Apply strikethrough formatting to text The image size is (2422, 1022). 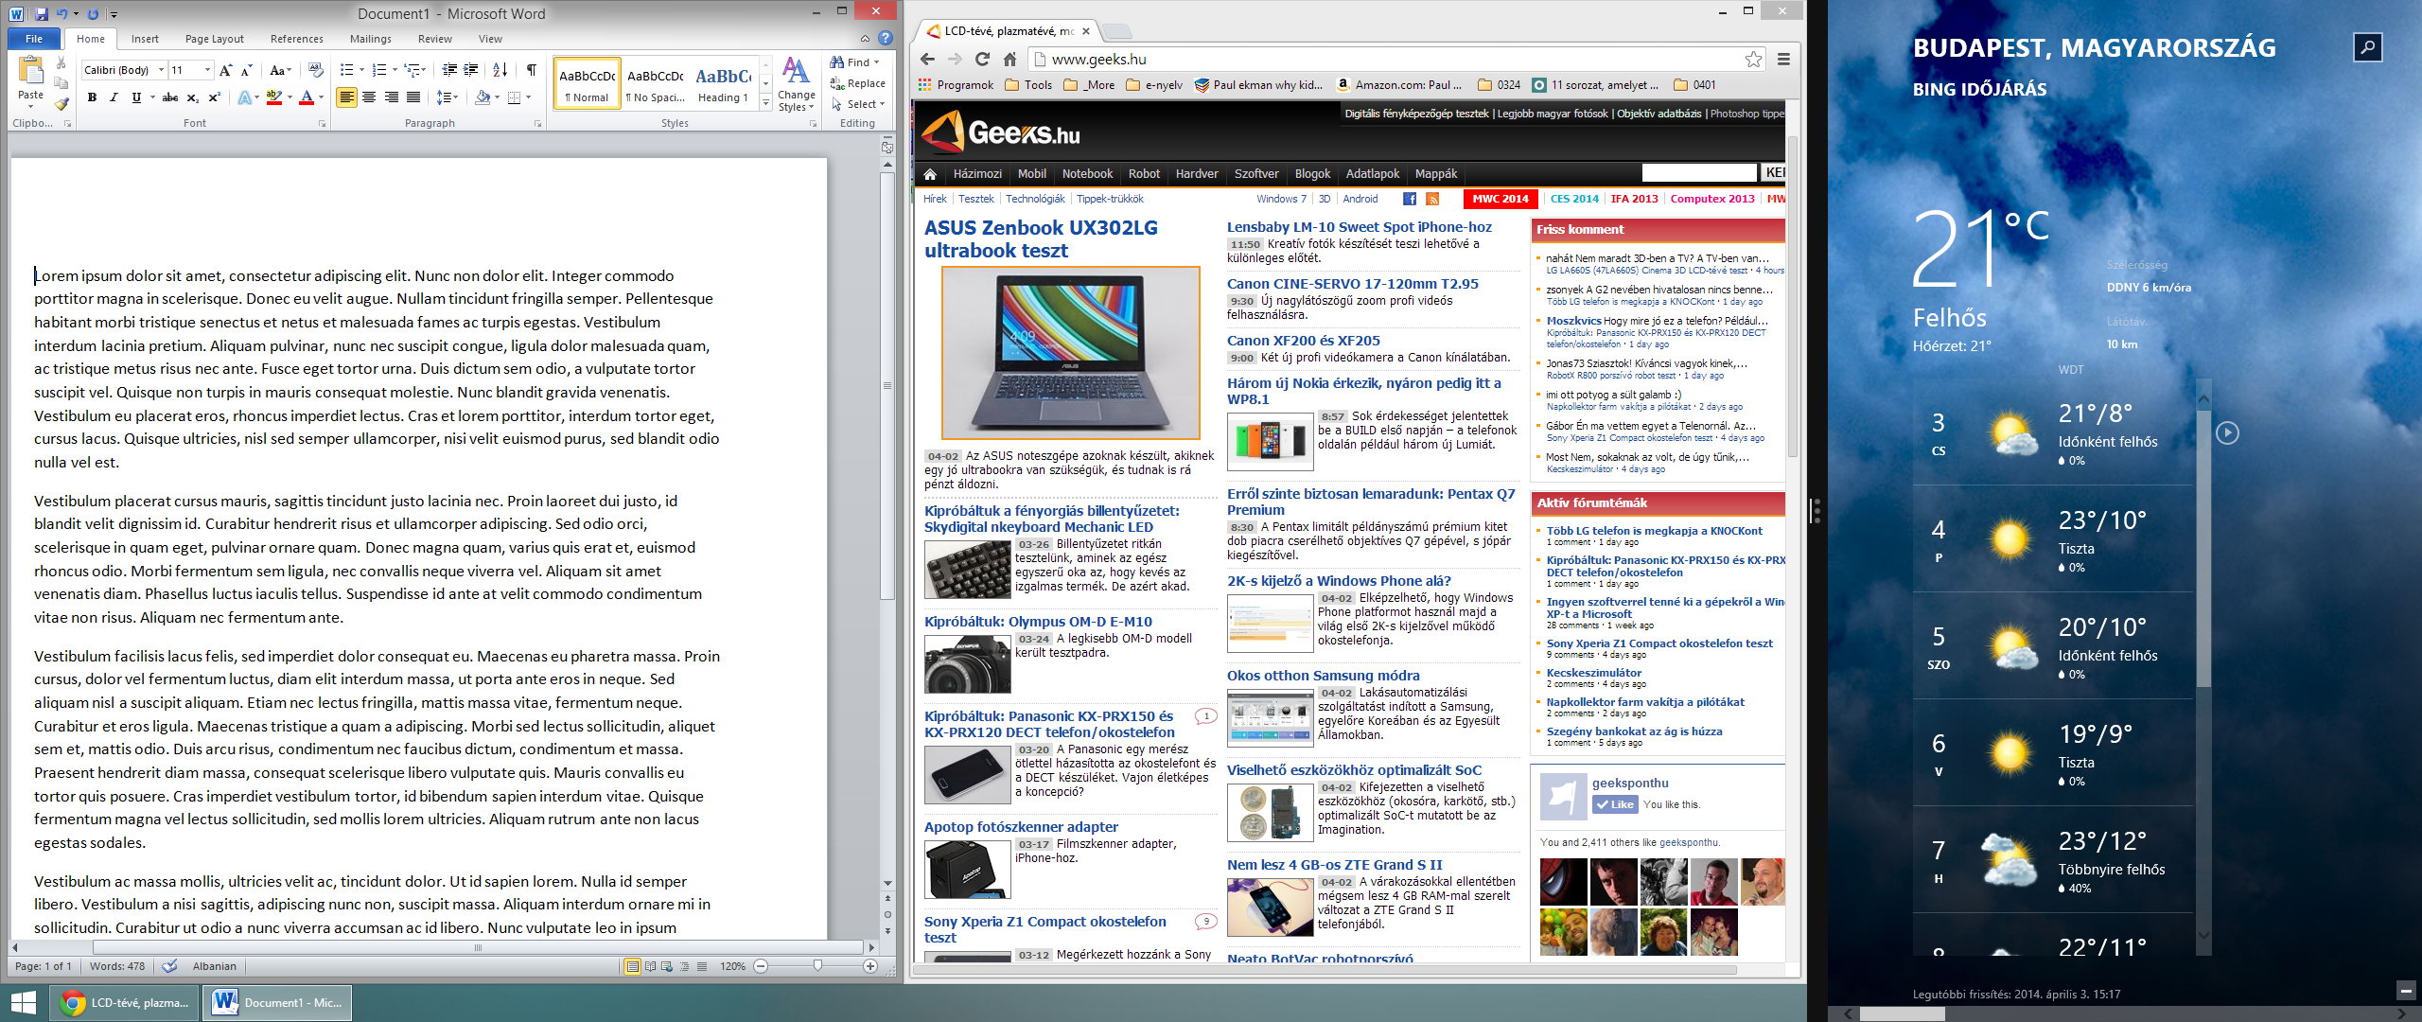tap(170, 97)
